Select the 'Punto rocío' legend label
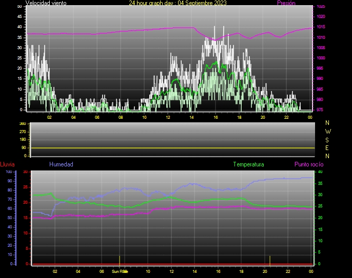The image size is (352, 278). (309, 164)
